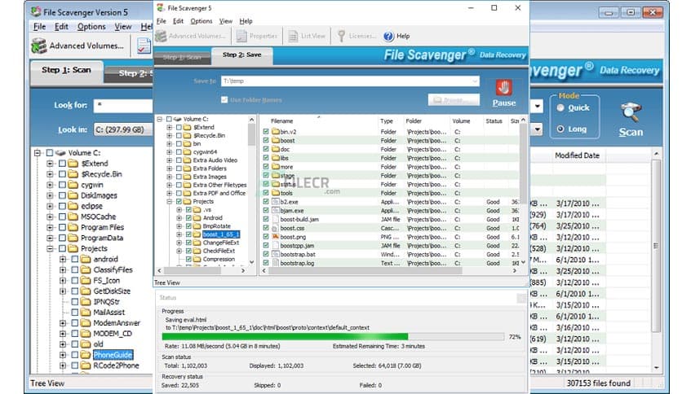Screen dimensions: 682x394
Task: Open the Edit menu in back window
Action: [61, 27]
